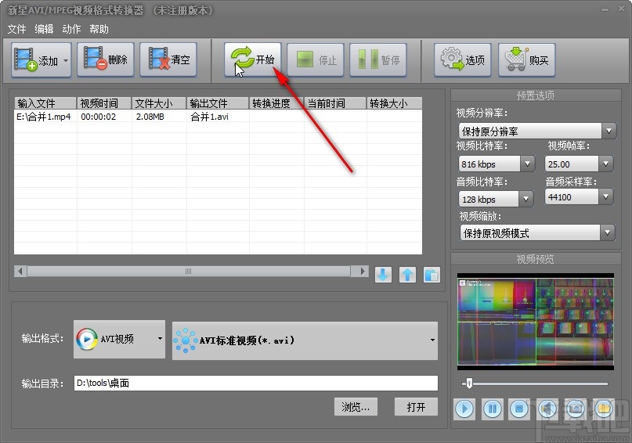Click the 清空 (Clear list) button
The height and width of the screenshot is (443, 632).
pyautogui.click(x=168, y=59)
